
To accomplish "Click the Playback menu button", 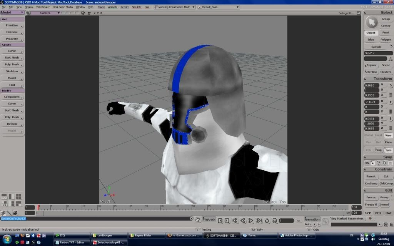I will pos(209,219).
